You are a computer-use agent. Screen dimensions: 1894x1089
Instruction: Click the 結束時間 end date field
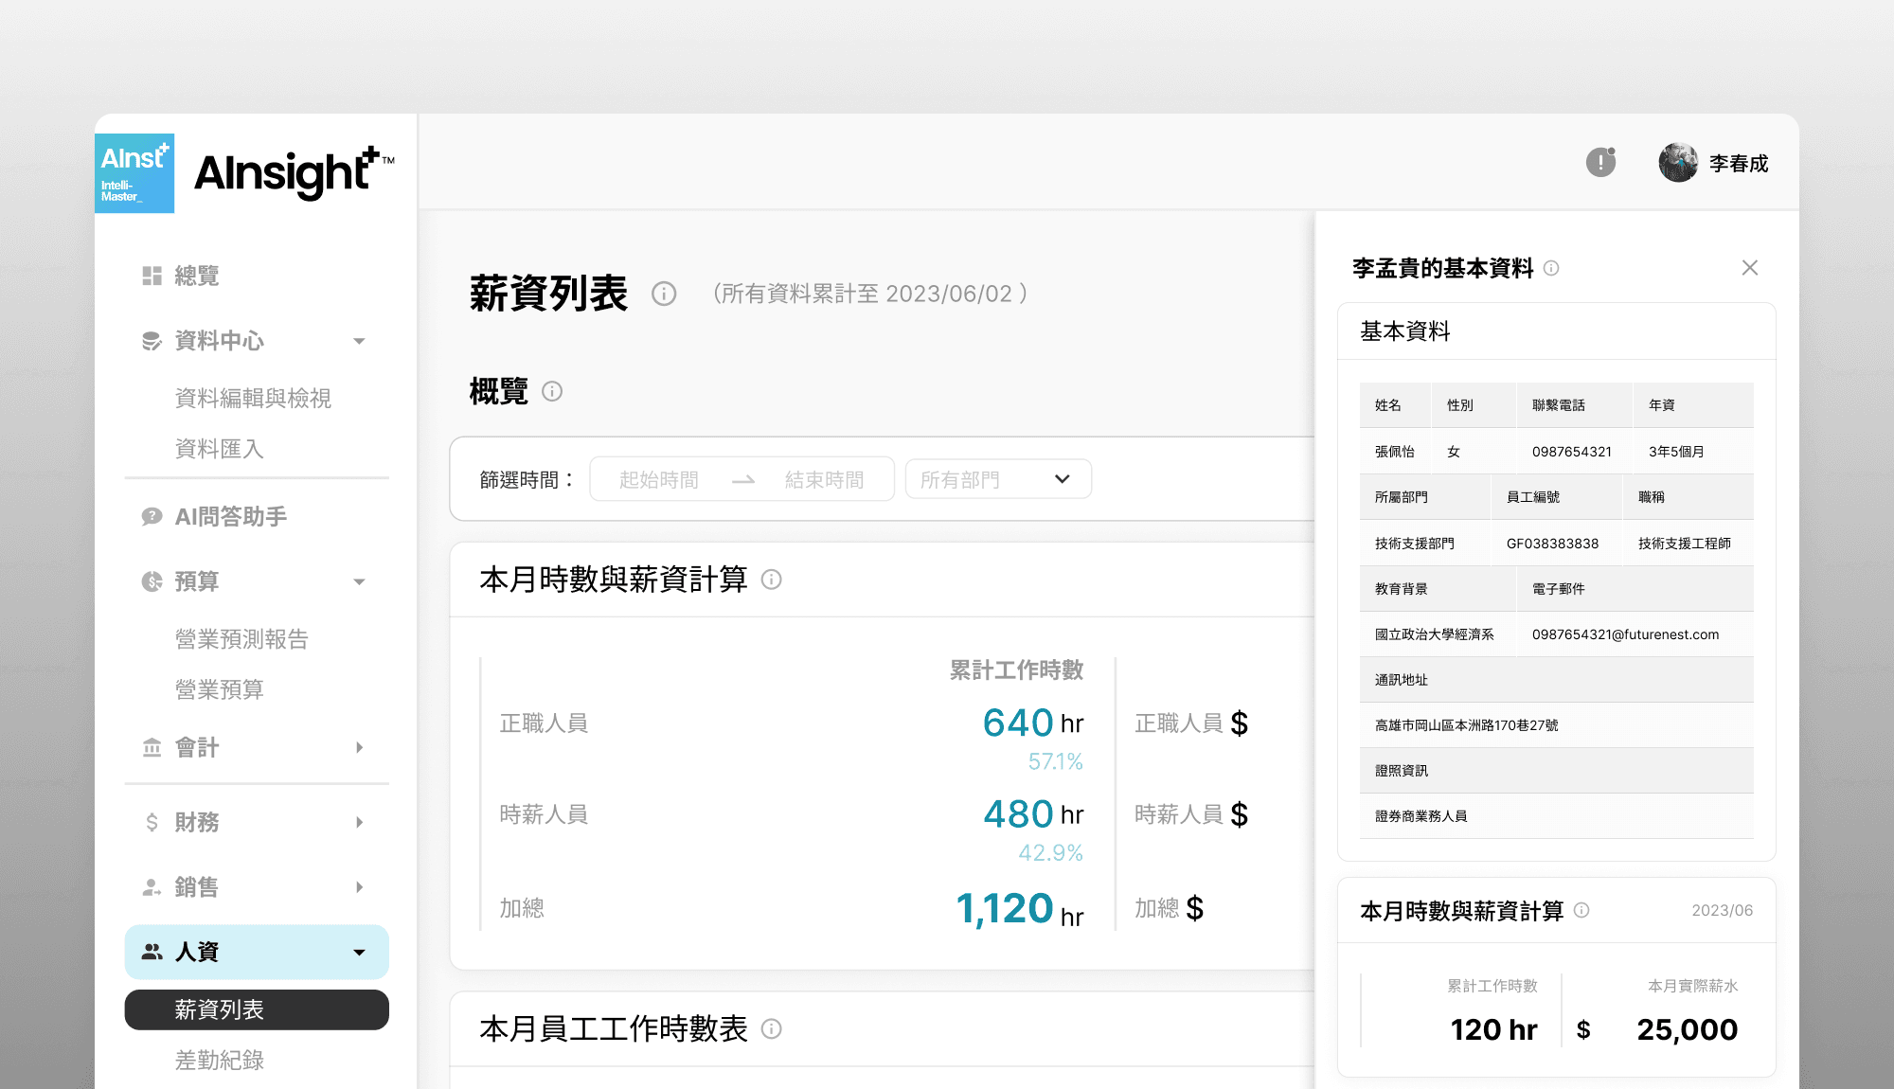[824, 480]
